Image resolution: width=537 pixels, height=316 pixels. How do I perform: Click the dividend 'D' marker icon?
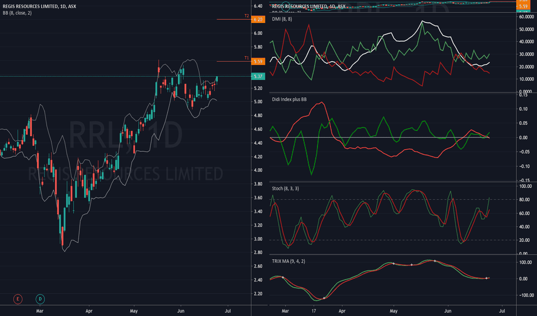point(40,299)
